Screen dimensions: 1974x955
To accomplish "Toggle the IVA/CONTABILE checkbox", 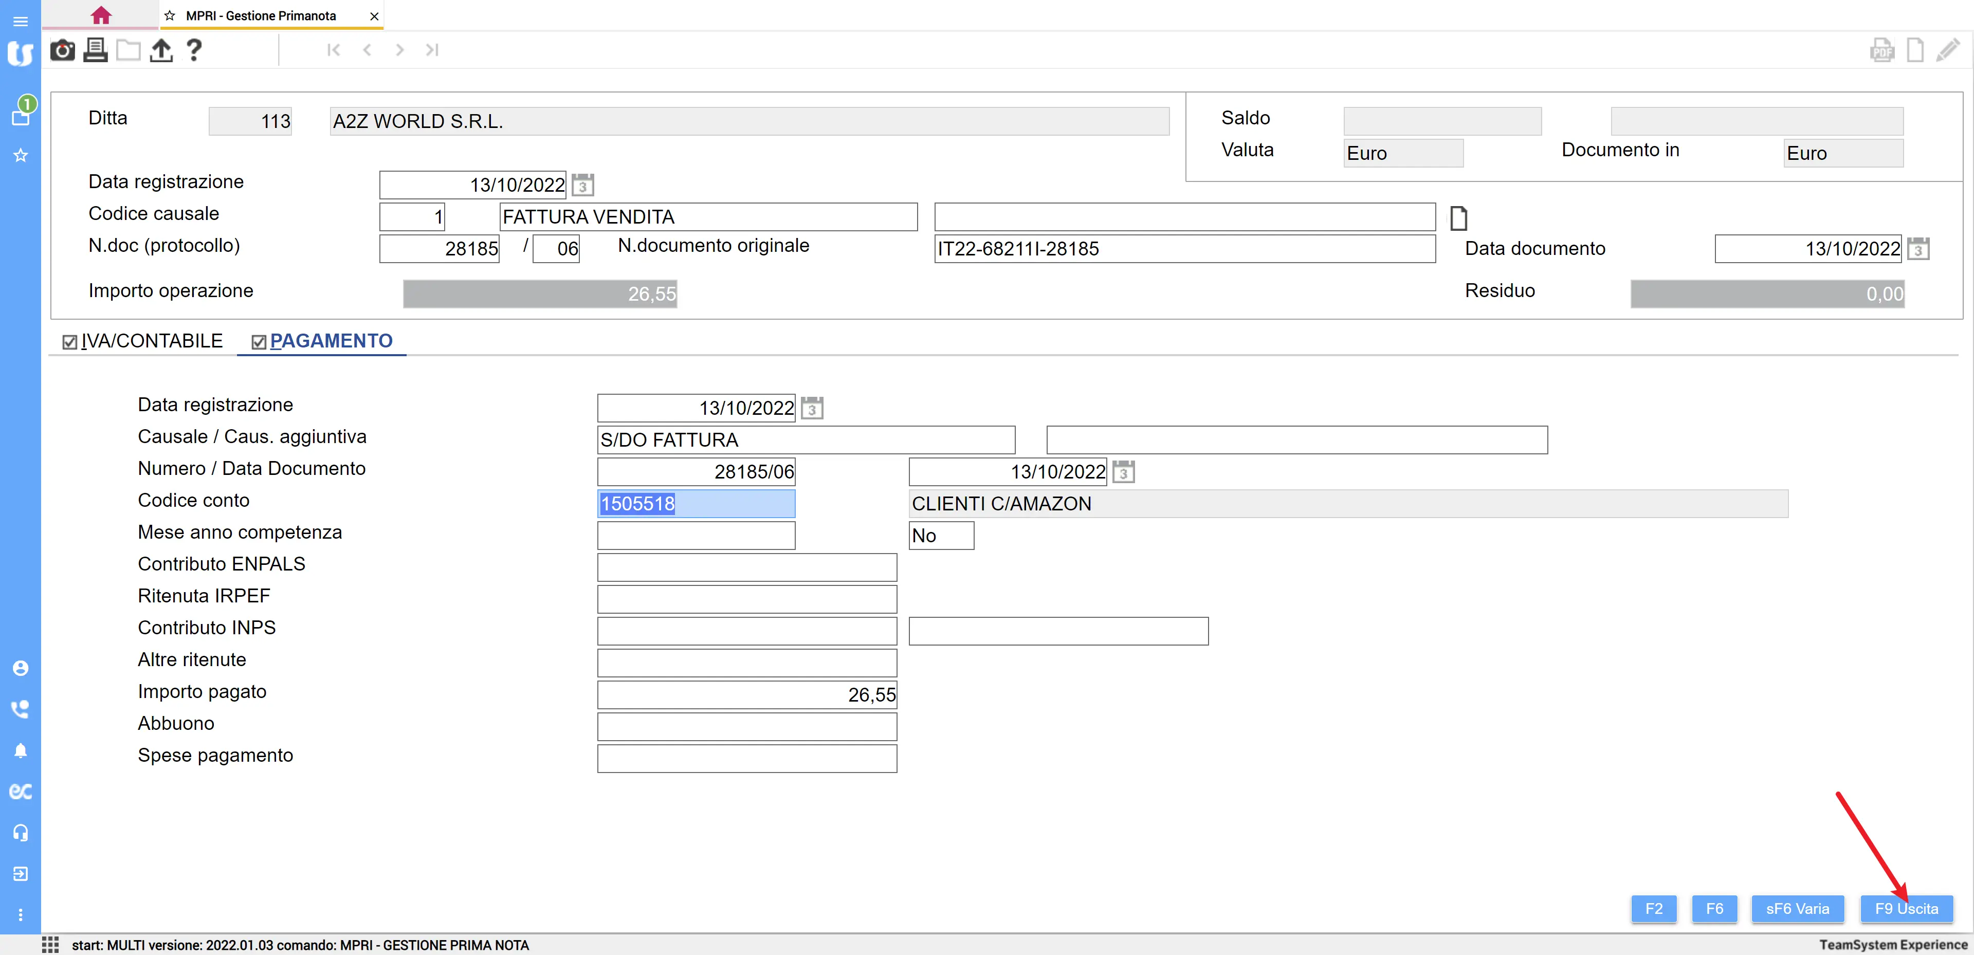I will [x=70, y=343].
